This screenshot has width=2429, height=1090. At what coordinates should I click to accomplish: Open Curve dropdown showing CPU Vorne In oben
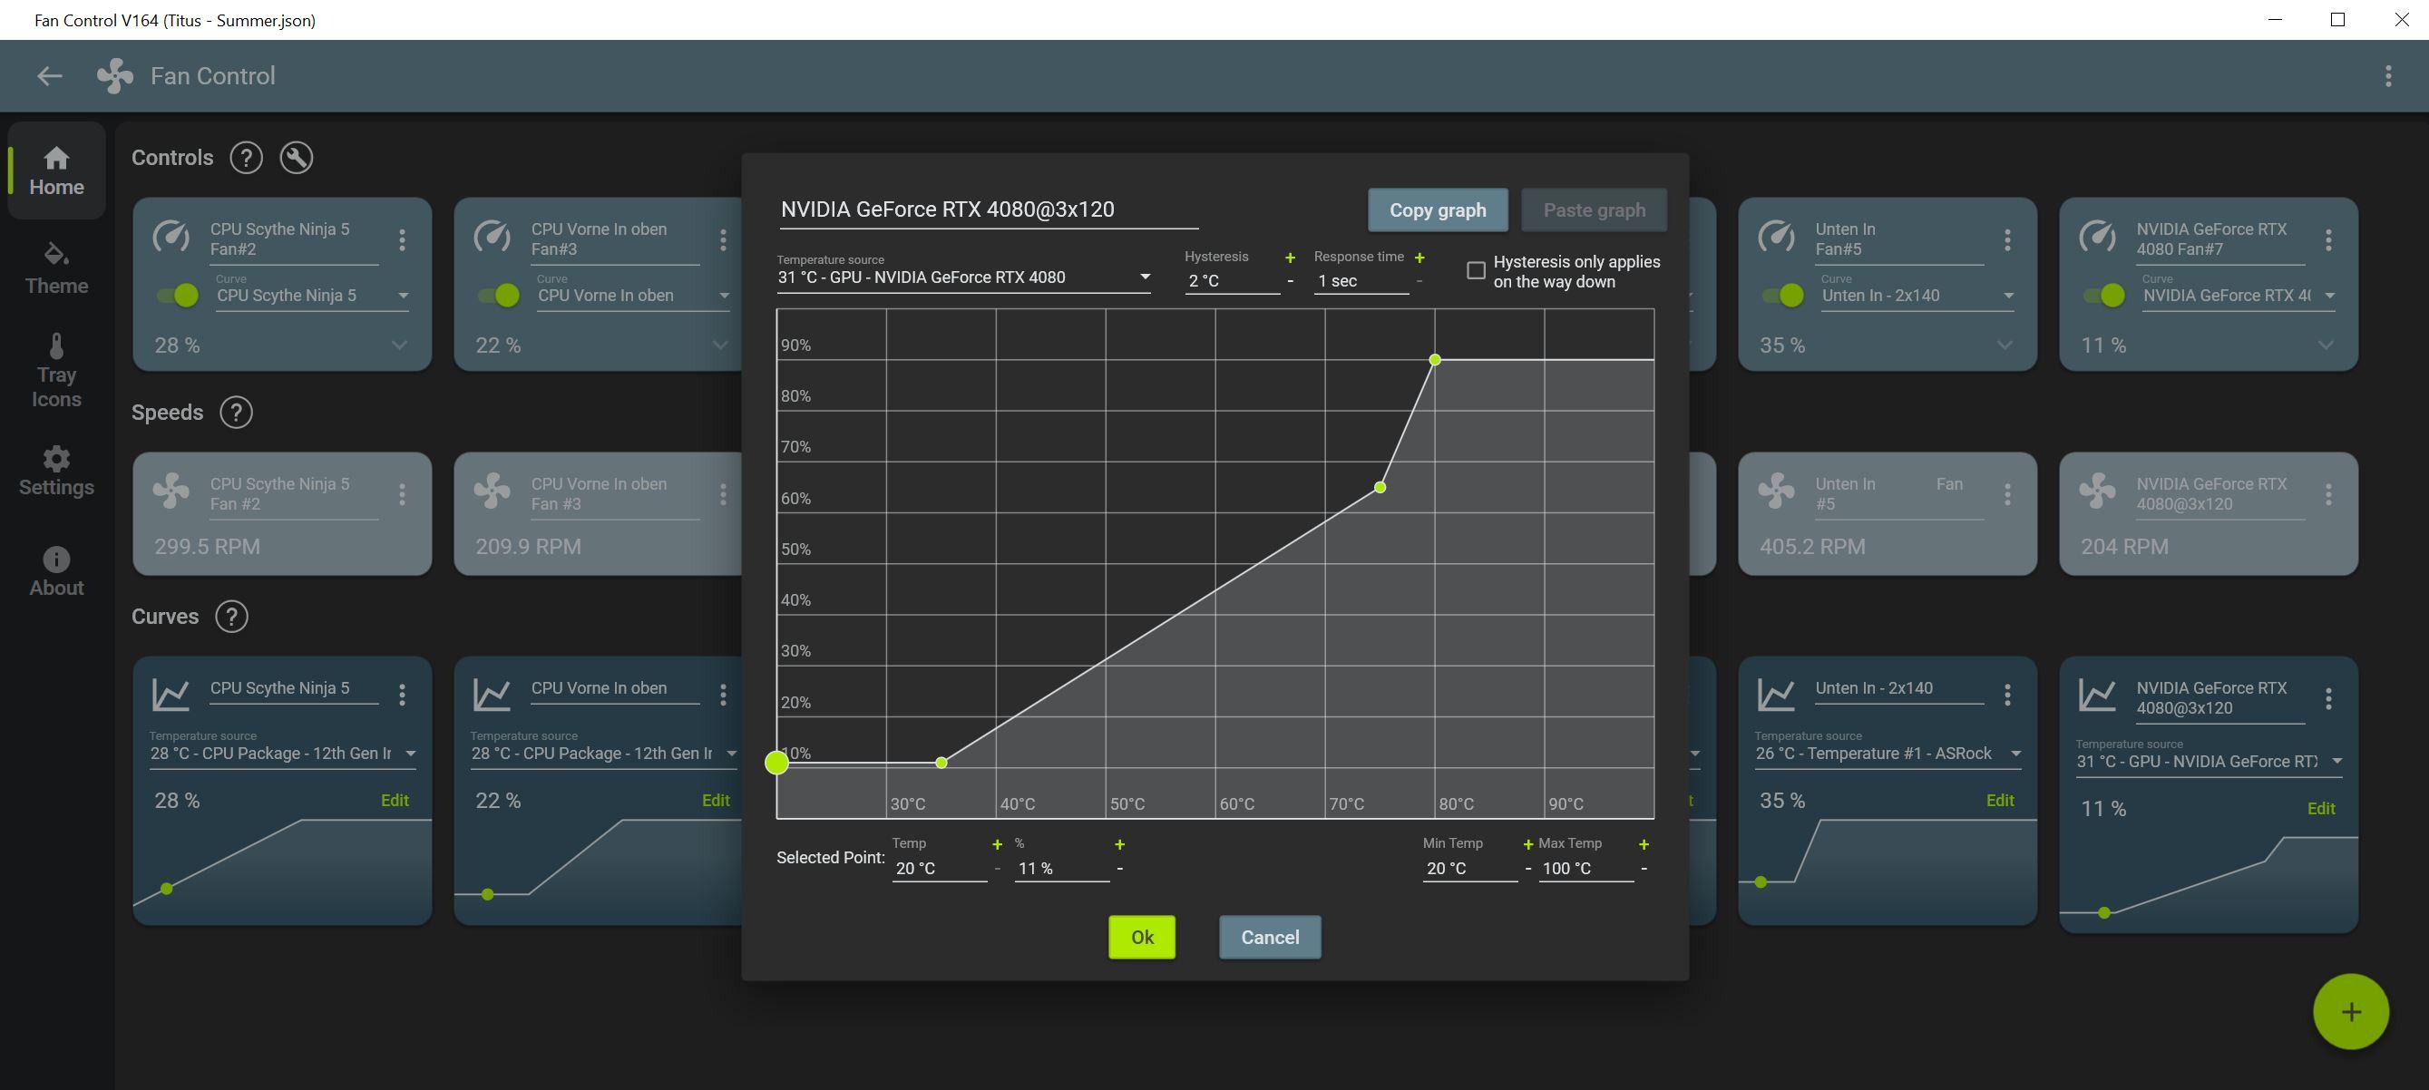tap(634, 296)
